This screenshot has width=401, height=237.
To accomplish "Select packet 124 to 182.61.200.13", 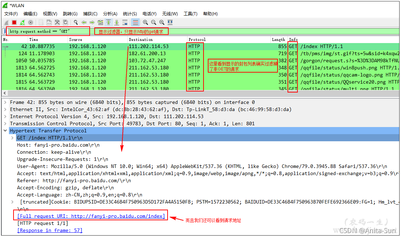I will (201, 53).
